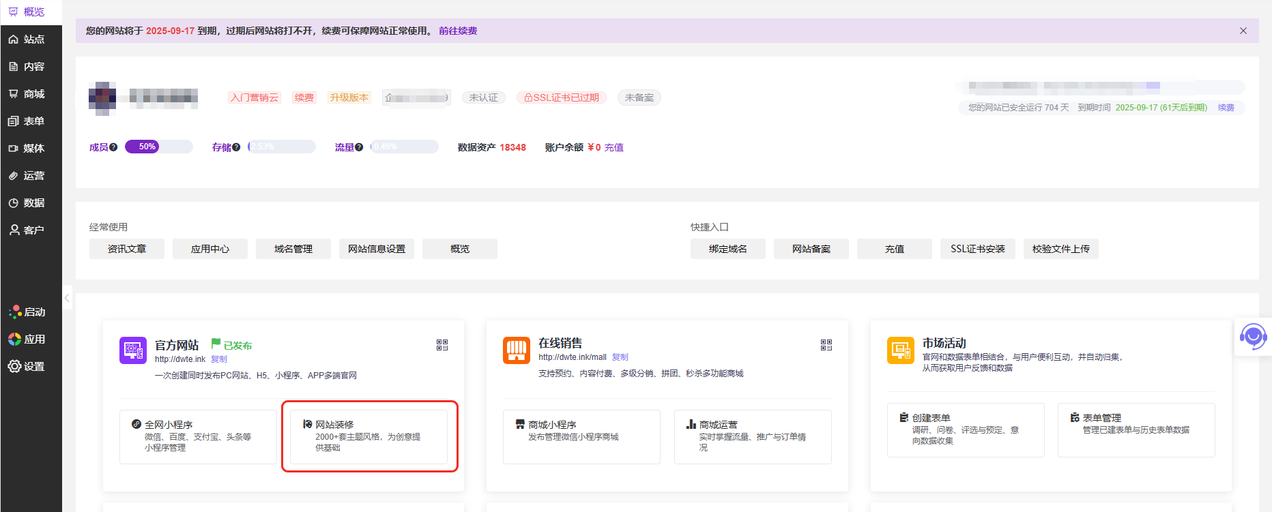Click the 市场活动 yellow icon
This screenshot has height=512, width=1272.
900,350
